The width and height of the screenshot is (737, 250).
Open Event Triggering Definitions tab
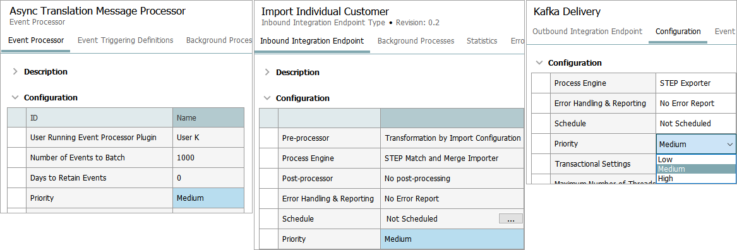pos(125,40)
